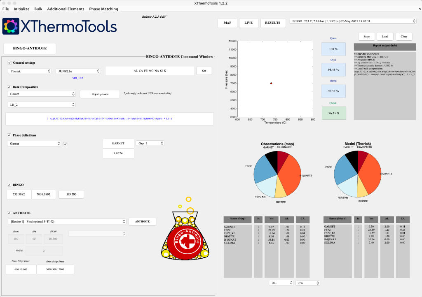Viewport: 422px width, 297px height.
Task: Open the BINGO 733 C run history dropdown
Action: [353, 21]
